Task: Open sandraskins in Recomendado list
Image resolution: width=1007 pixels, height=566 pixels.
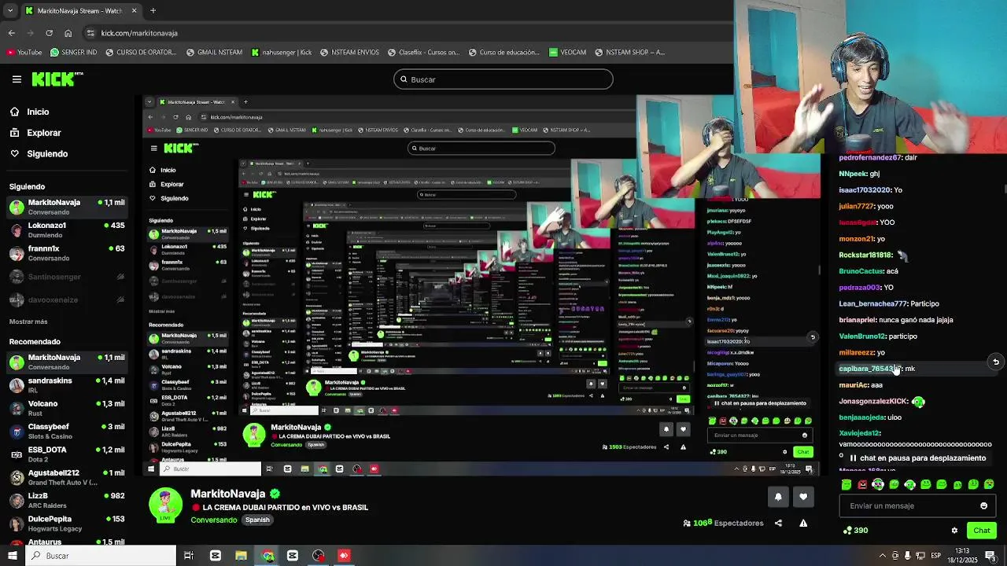Action: (x=67, y=385)
